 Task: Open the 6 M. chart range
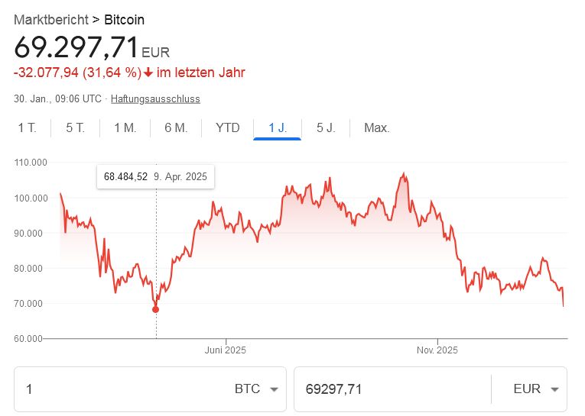(x=176, y=127)
